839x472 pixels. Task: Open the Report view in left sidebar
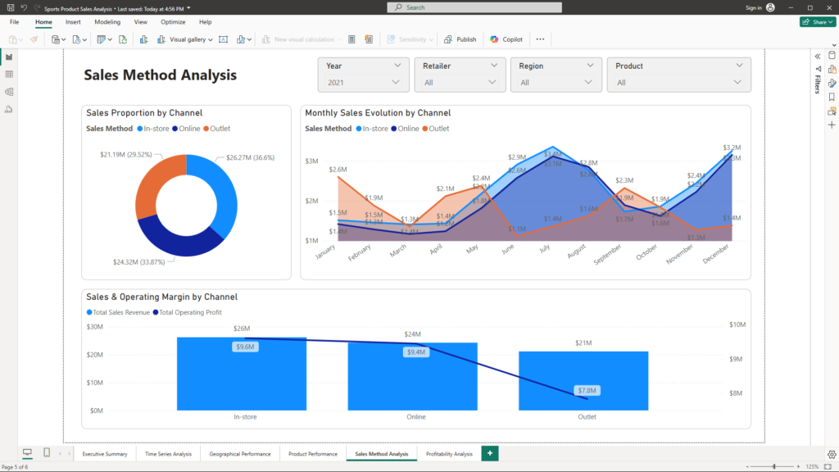9,57
